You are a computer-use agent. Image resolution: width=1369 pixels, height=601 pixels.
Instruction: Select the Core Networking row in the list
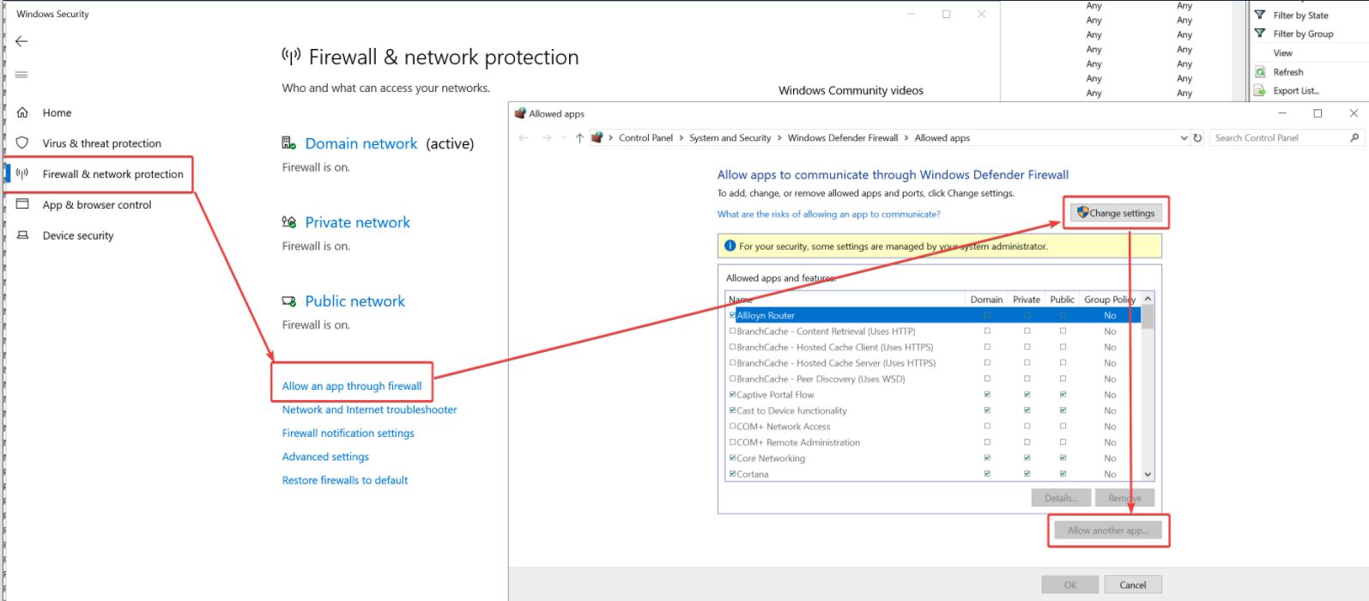click(934, 458)
